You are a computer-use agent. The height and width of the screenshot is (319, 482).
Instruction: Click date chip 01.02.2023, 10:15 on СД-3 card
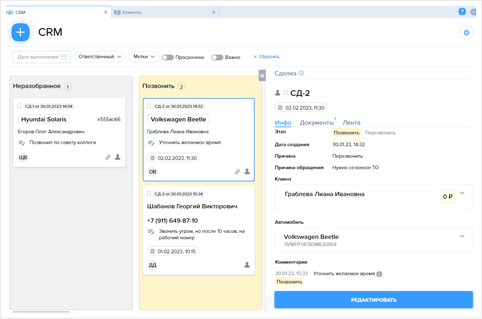[x=173, y=251]
